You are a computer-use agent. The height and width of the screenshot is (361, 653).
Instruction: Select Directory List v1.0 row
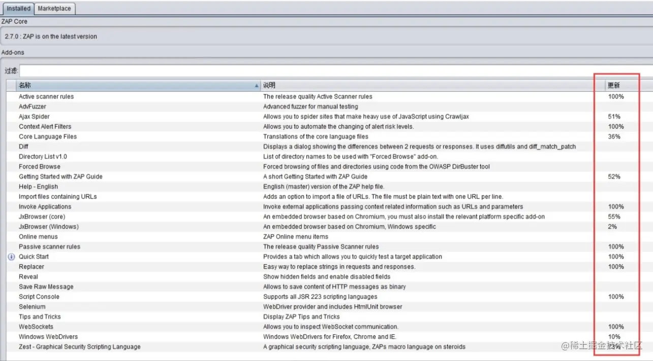[329, 157]
